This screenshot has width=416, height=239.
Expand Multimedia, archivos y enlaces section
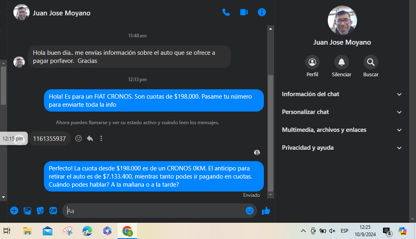click(342, 130)
